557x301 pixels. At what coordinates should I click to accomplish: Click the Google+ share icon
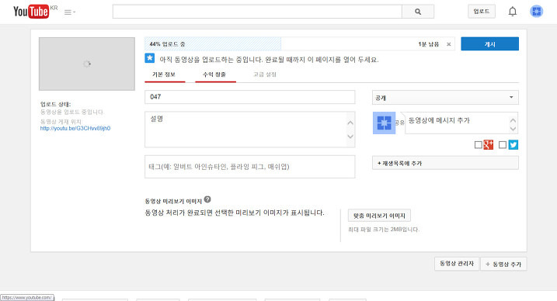click(x=489, y=144)
